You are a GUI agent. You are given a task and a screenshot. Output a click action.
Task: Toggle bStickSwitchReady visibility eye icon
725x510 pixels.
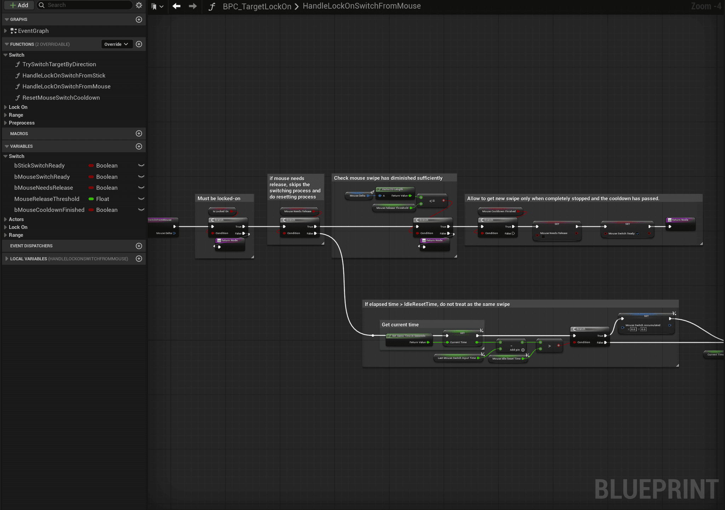coord(141,166)
